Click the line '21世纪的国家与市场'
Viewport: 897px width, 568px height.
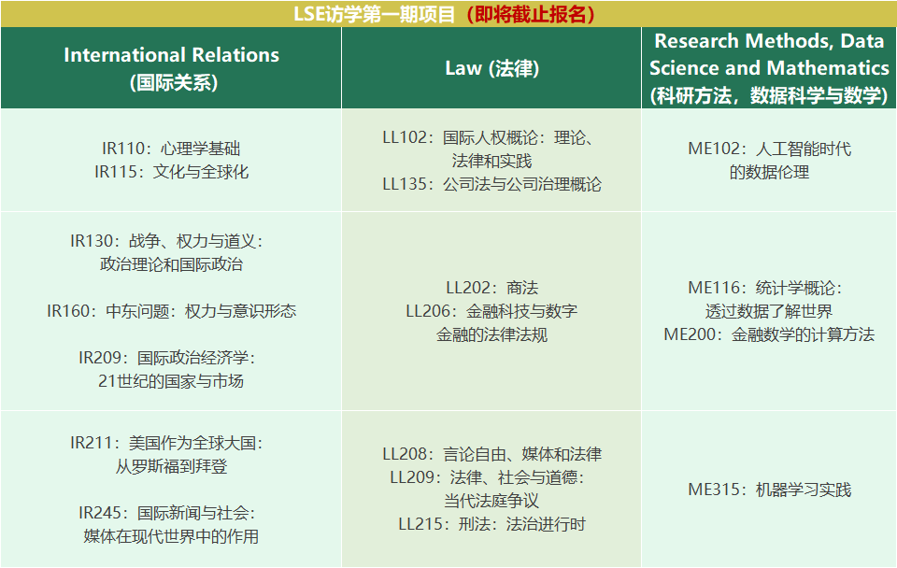171,381
